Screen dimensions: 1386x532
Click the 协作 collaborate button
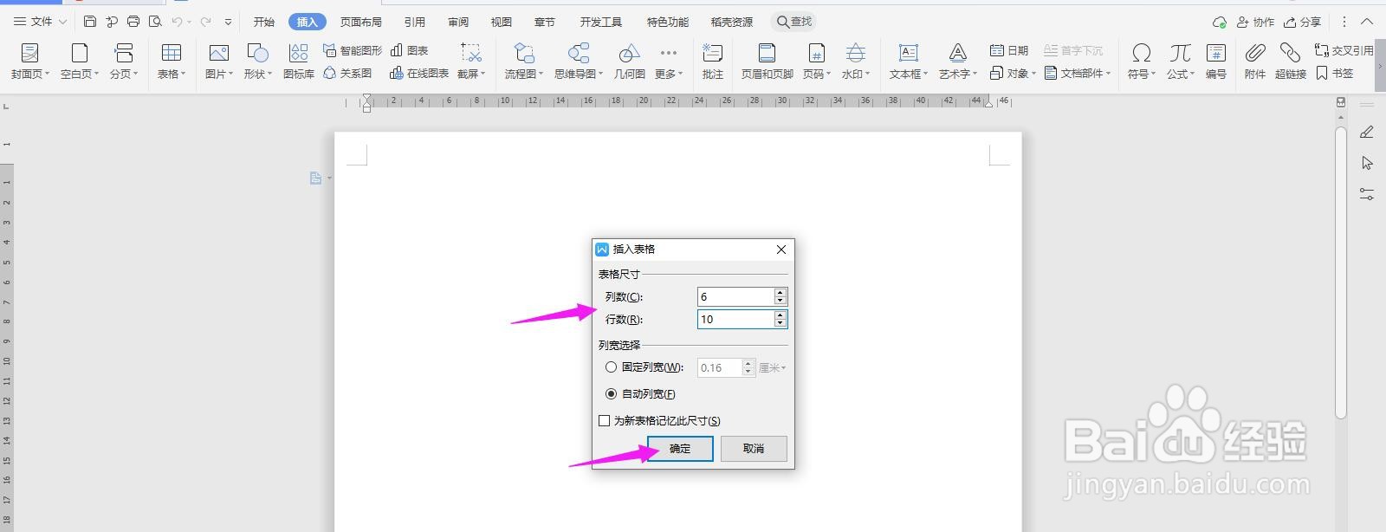click(1255, 22)
